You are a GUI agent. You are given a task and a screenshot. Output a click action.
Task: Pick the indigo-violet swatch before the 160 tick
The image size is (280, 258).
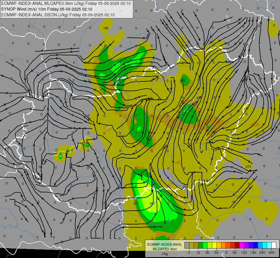pyautogui.click(x=251, y=245)
